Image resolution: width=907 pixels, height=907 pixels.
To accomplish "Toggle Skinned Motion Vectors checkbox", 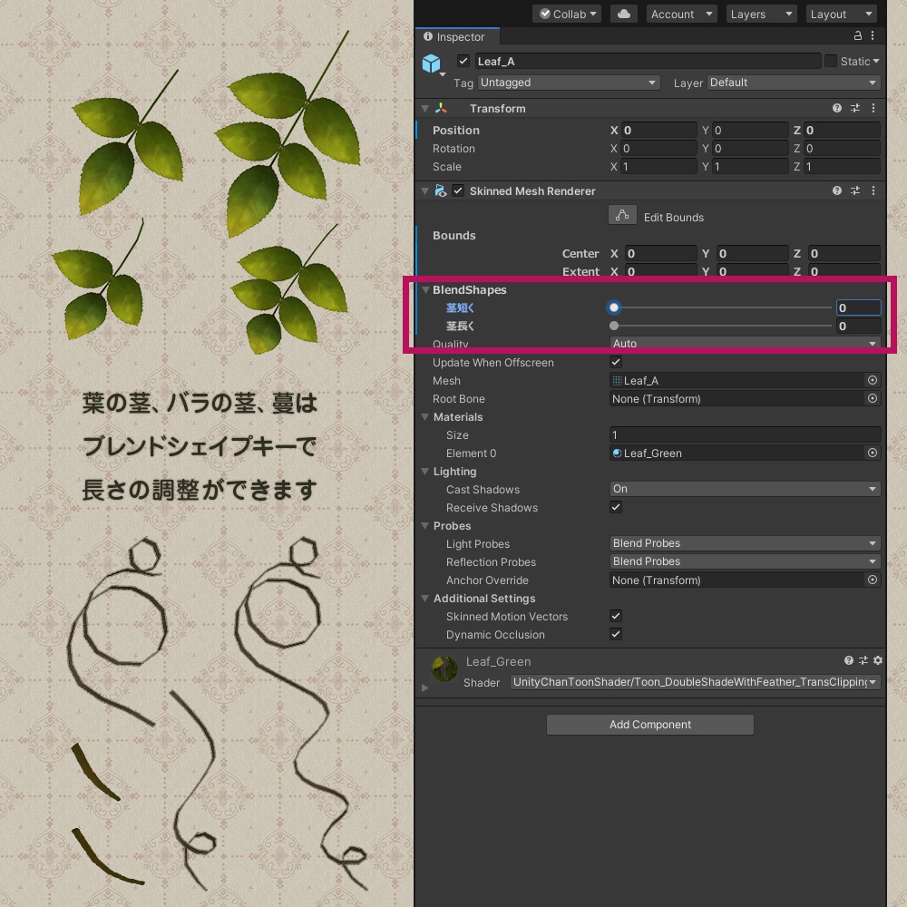I will pyautogui.click(x=616, y=616).
